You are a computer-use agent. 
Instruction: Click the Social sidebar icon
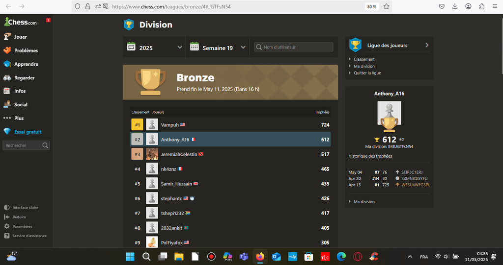pyautogui.click(x=7, y=104)
